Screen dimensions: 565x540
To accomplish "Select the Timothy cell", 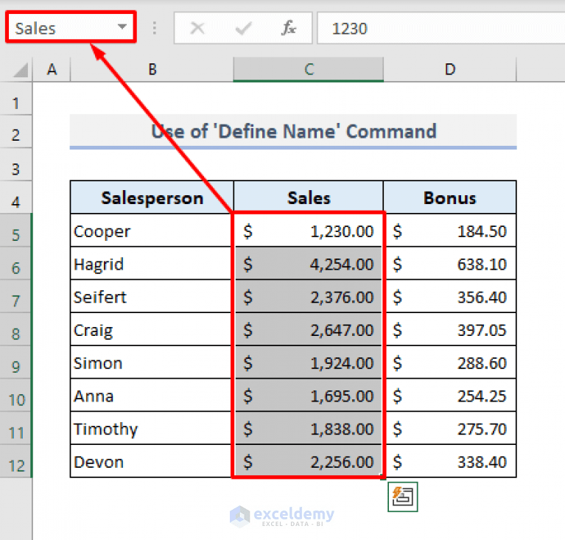I will point(151,428).
